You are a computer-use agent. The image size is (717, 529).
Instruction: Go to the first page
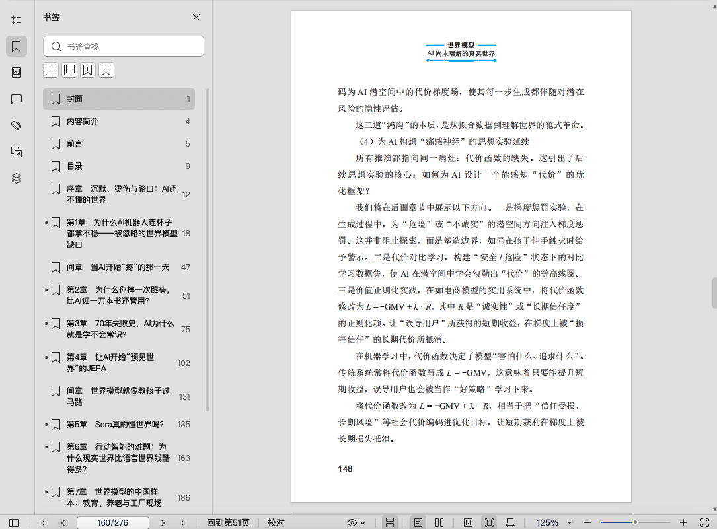42,522
